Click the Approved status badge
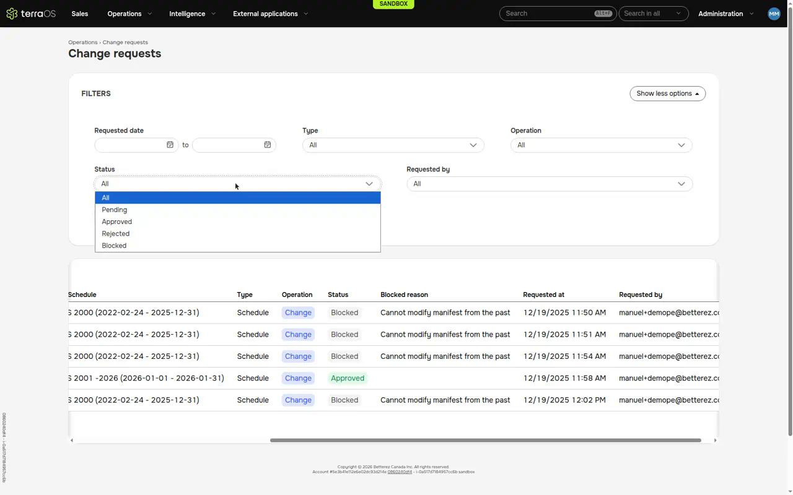 pyautogui.click(x=348, y=378)
